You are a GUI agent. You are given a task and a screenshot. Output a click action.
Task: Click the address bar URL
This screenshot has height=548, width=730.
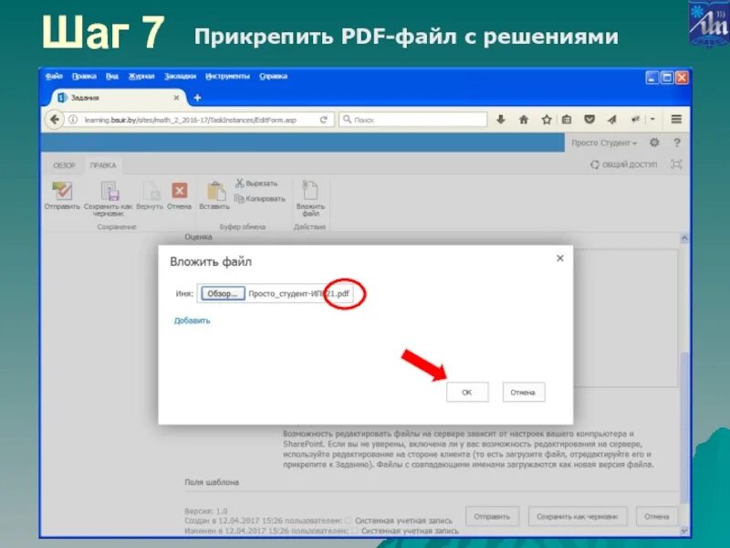(191, 120)
